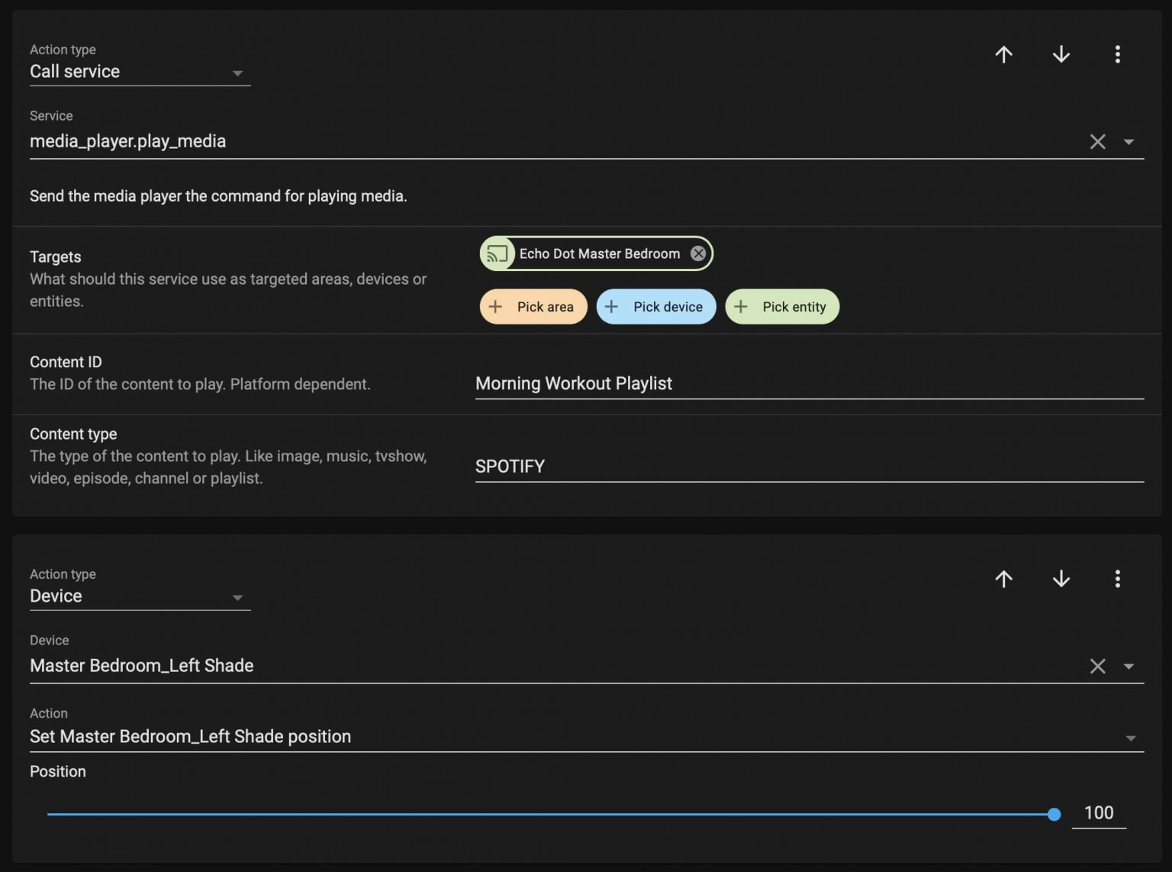This screenshot has width=1172, height=872.
Task: Expand the Device picker dropdown arrow
Action: tap(1129, 666)
